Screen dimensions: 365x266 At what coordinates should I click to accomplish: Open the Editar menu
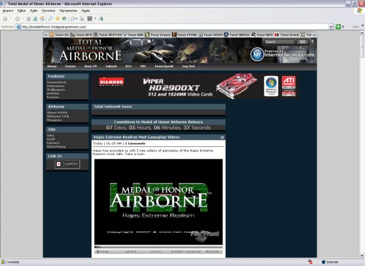21,11
